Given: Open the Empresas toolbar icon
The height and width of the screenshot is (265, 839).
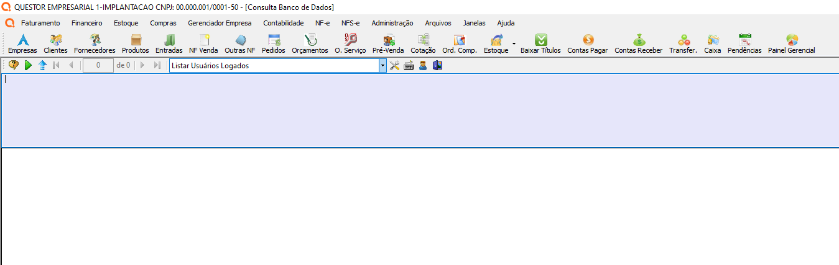Looking at the screenshot, I should pos(22,44).
